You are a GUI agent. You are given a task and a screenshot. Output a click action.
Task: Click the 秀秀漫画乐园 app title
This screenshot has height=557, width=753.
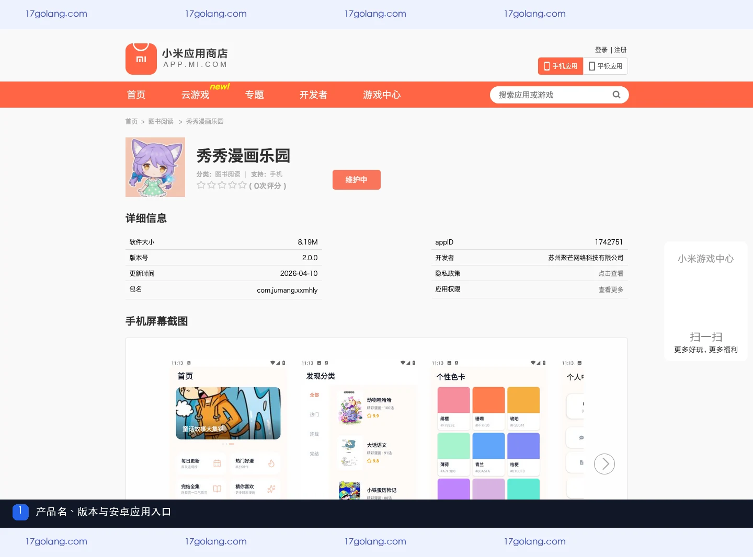243,156
